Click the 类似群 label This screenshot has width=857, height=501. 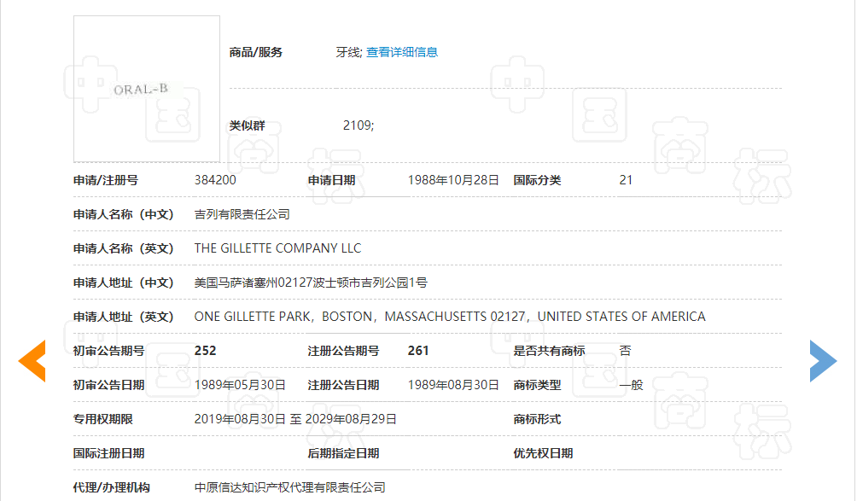pyautogui.click(x=247, y=125)
